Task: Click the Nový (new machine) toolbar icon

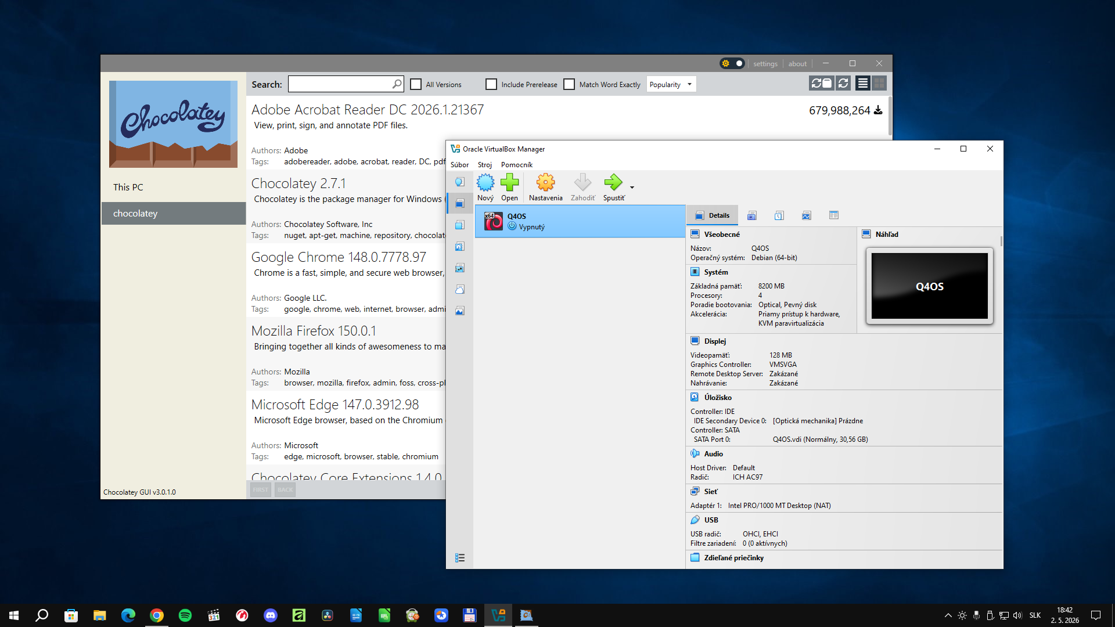Action: [485, 187]
